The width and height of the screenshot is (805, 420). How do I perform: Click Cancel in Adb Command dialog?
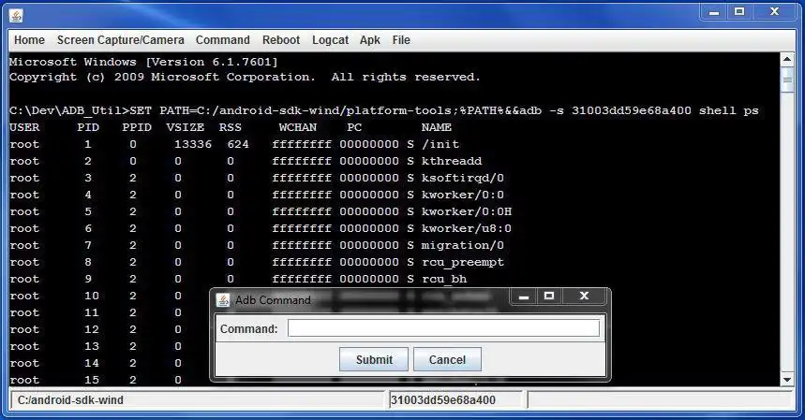[x=447, y=359]
